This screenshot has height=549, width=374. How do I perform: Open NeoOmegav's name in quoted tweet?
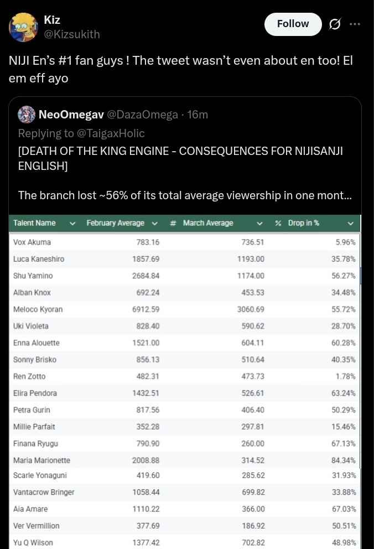(x=71, y=115)
